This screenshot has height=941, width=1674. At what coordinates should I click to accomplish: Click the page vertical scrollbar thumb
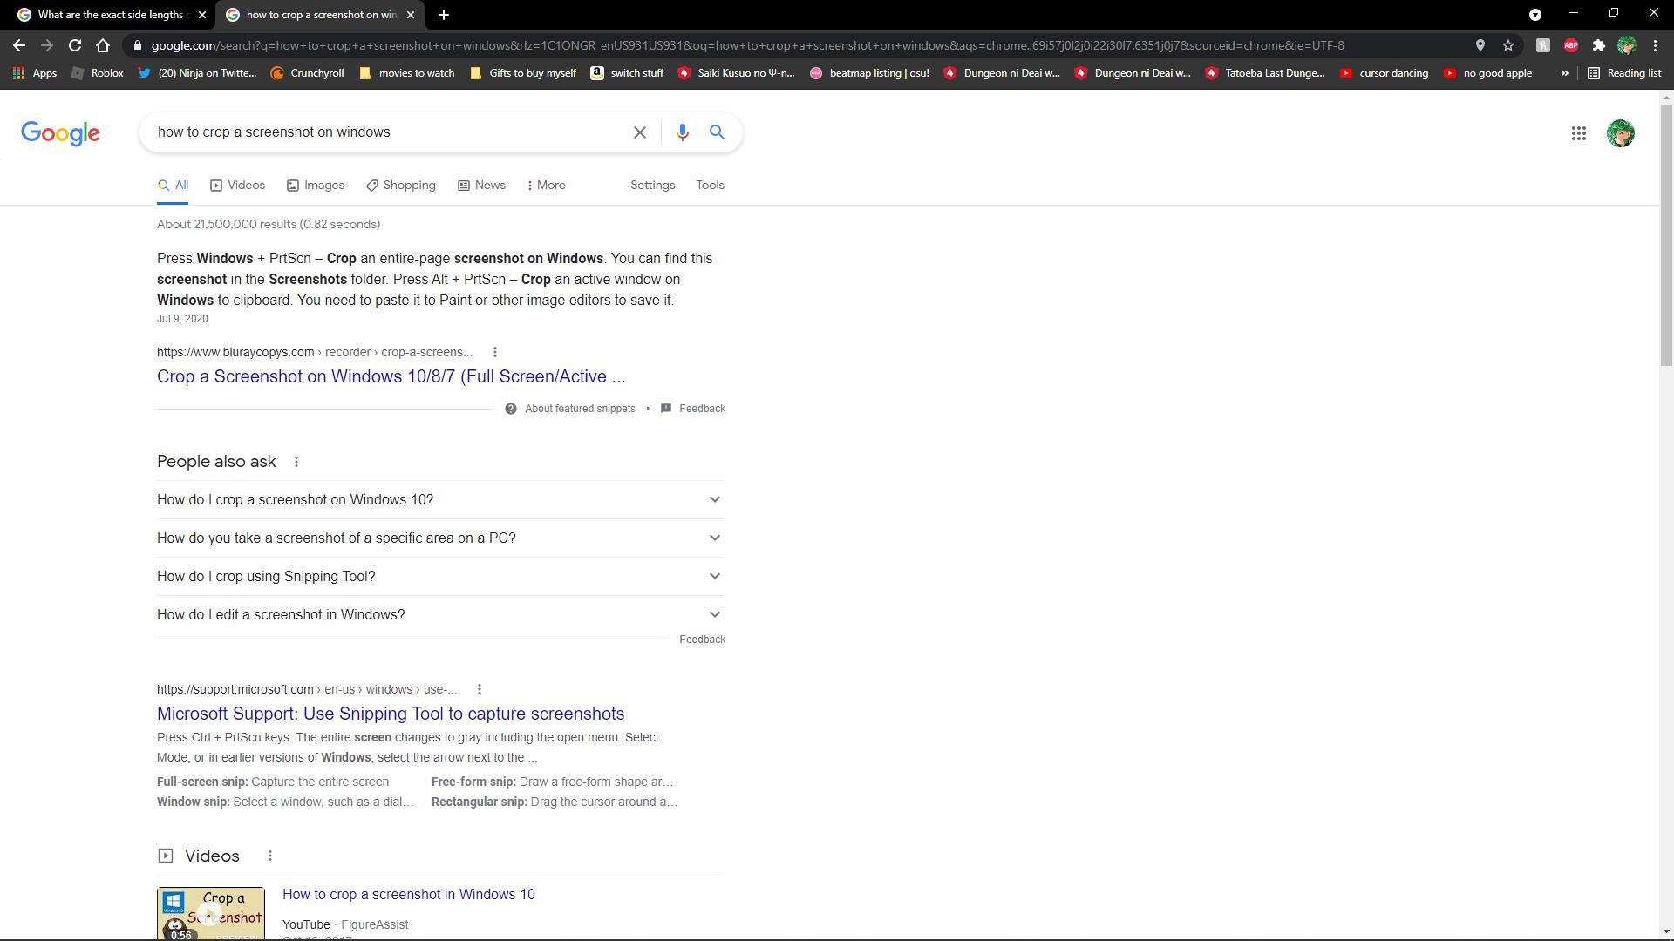click(1666, 235)
